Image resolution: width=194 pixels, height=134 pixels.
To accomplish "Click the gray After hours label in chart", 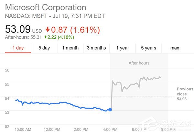I will (139, 63).
